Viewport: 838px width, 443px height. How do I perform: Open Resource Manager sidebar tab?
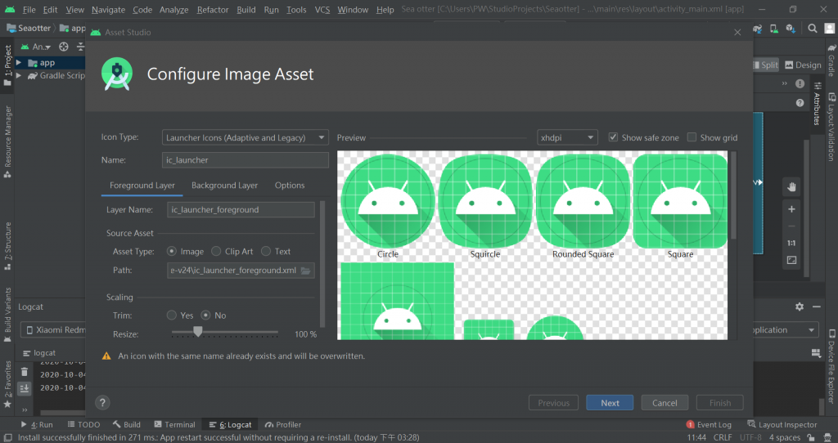tap(7, 141)
